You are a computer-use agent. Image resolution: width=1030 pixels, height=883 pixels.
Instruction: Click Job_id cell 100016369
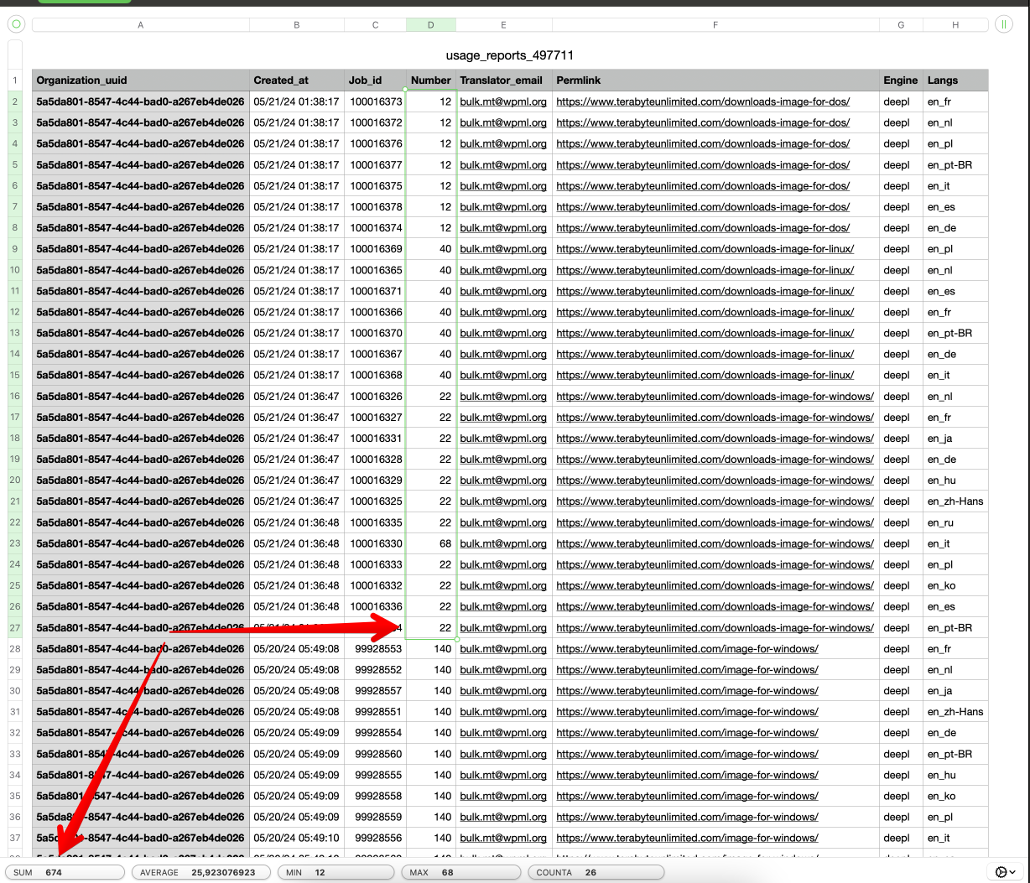point(376,249)
